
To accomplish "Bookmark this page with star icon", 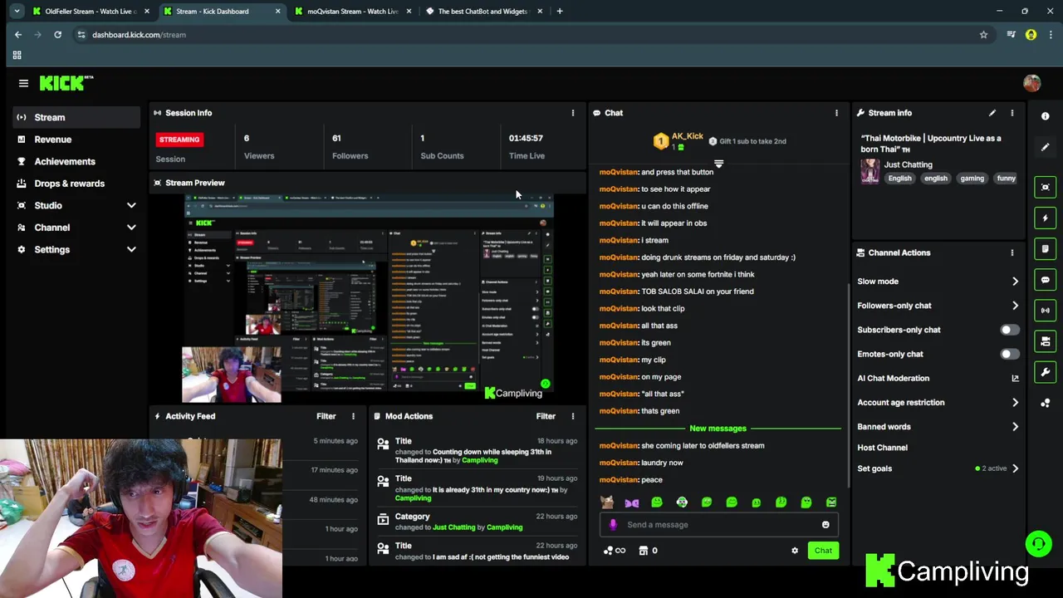I will point(983,35).
